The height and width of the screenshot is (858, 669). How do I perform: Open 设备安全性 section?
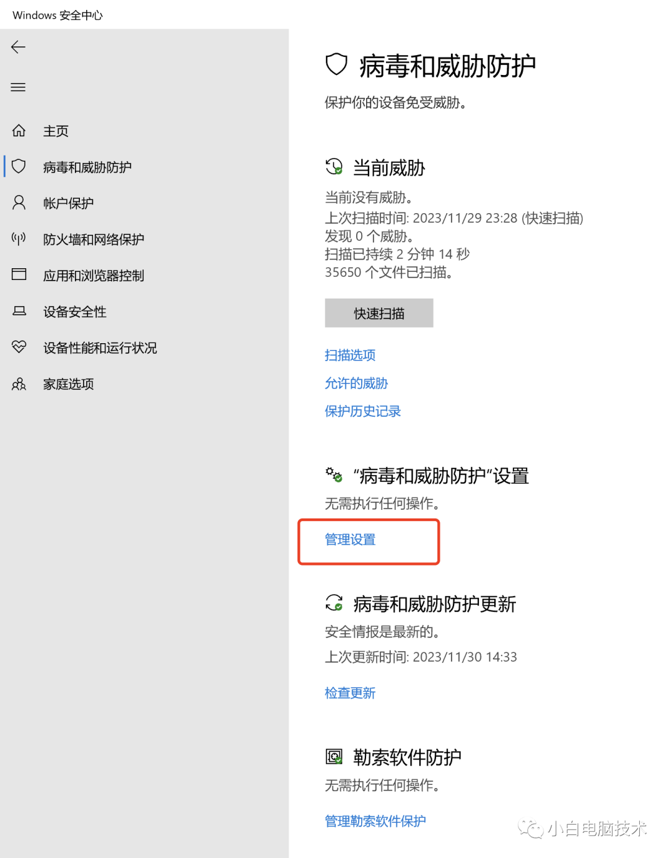(x=75, y=312)
